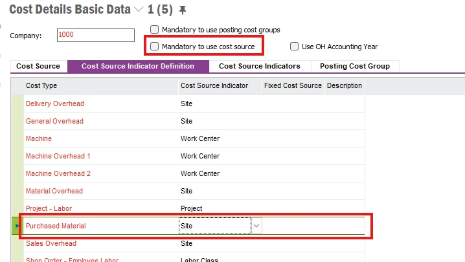Switch to the Cost Source tab

pos(38,66)
